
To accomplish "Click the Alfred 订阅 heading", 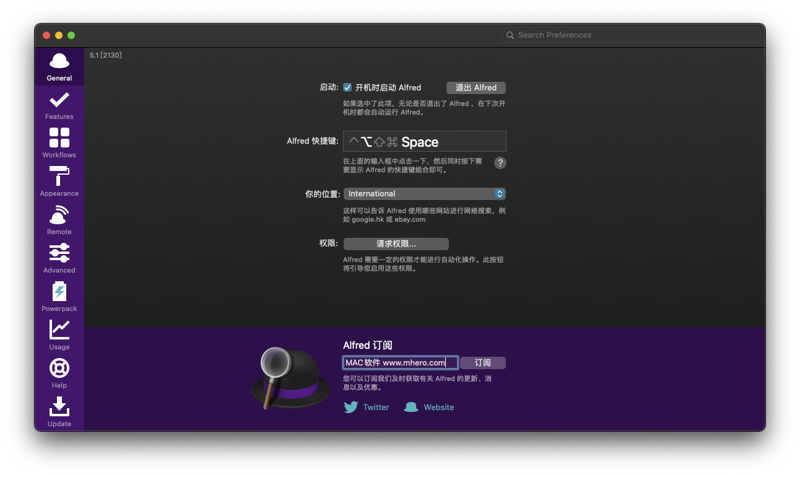I will (368, 346).
